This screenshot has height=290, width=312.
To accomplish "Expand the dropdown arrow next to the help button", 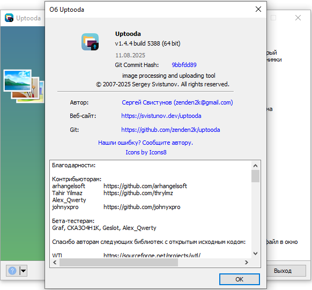I will pyautogui.click(x=23, y=271).
